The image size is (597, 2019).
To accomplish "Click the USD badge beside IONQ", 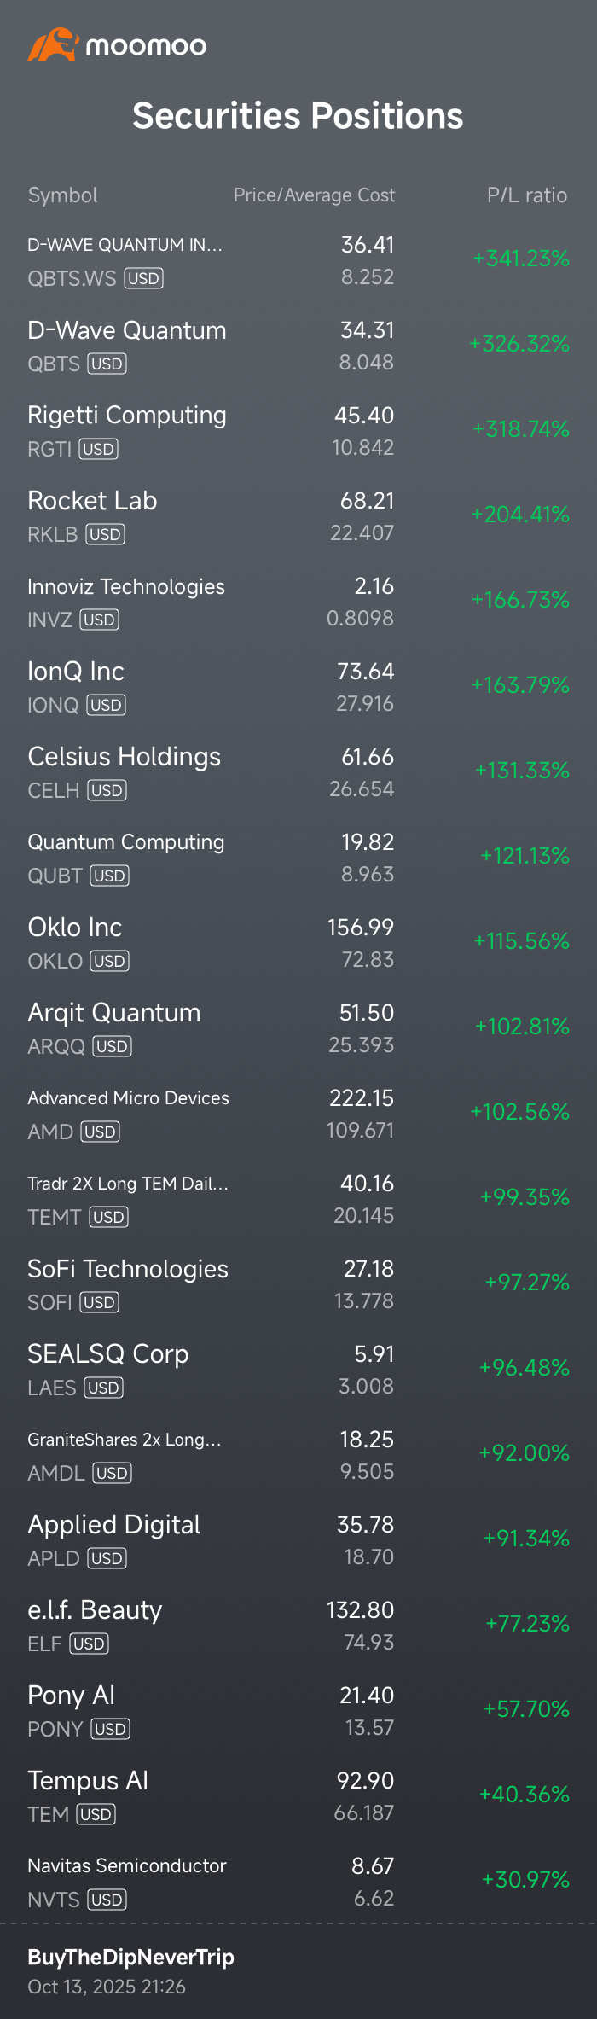I will coord(106,705).
